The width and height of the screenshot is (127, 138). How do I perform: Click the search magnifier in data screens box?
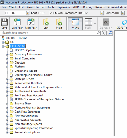point(98,33)
